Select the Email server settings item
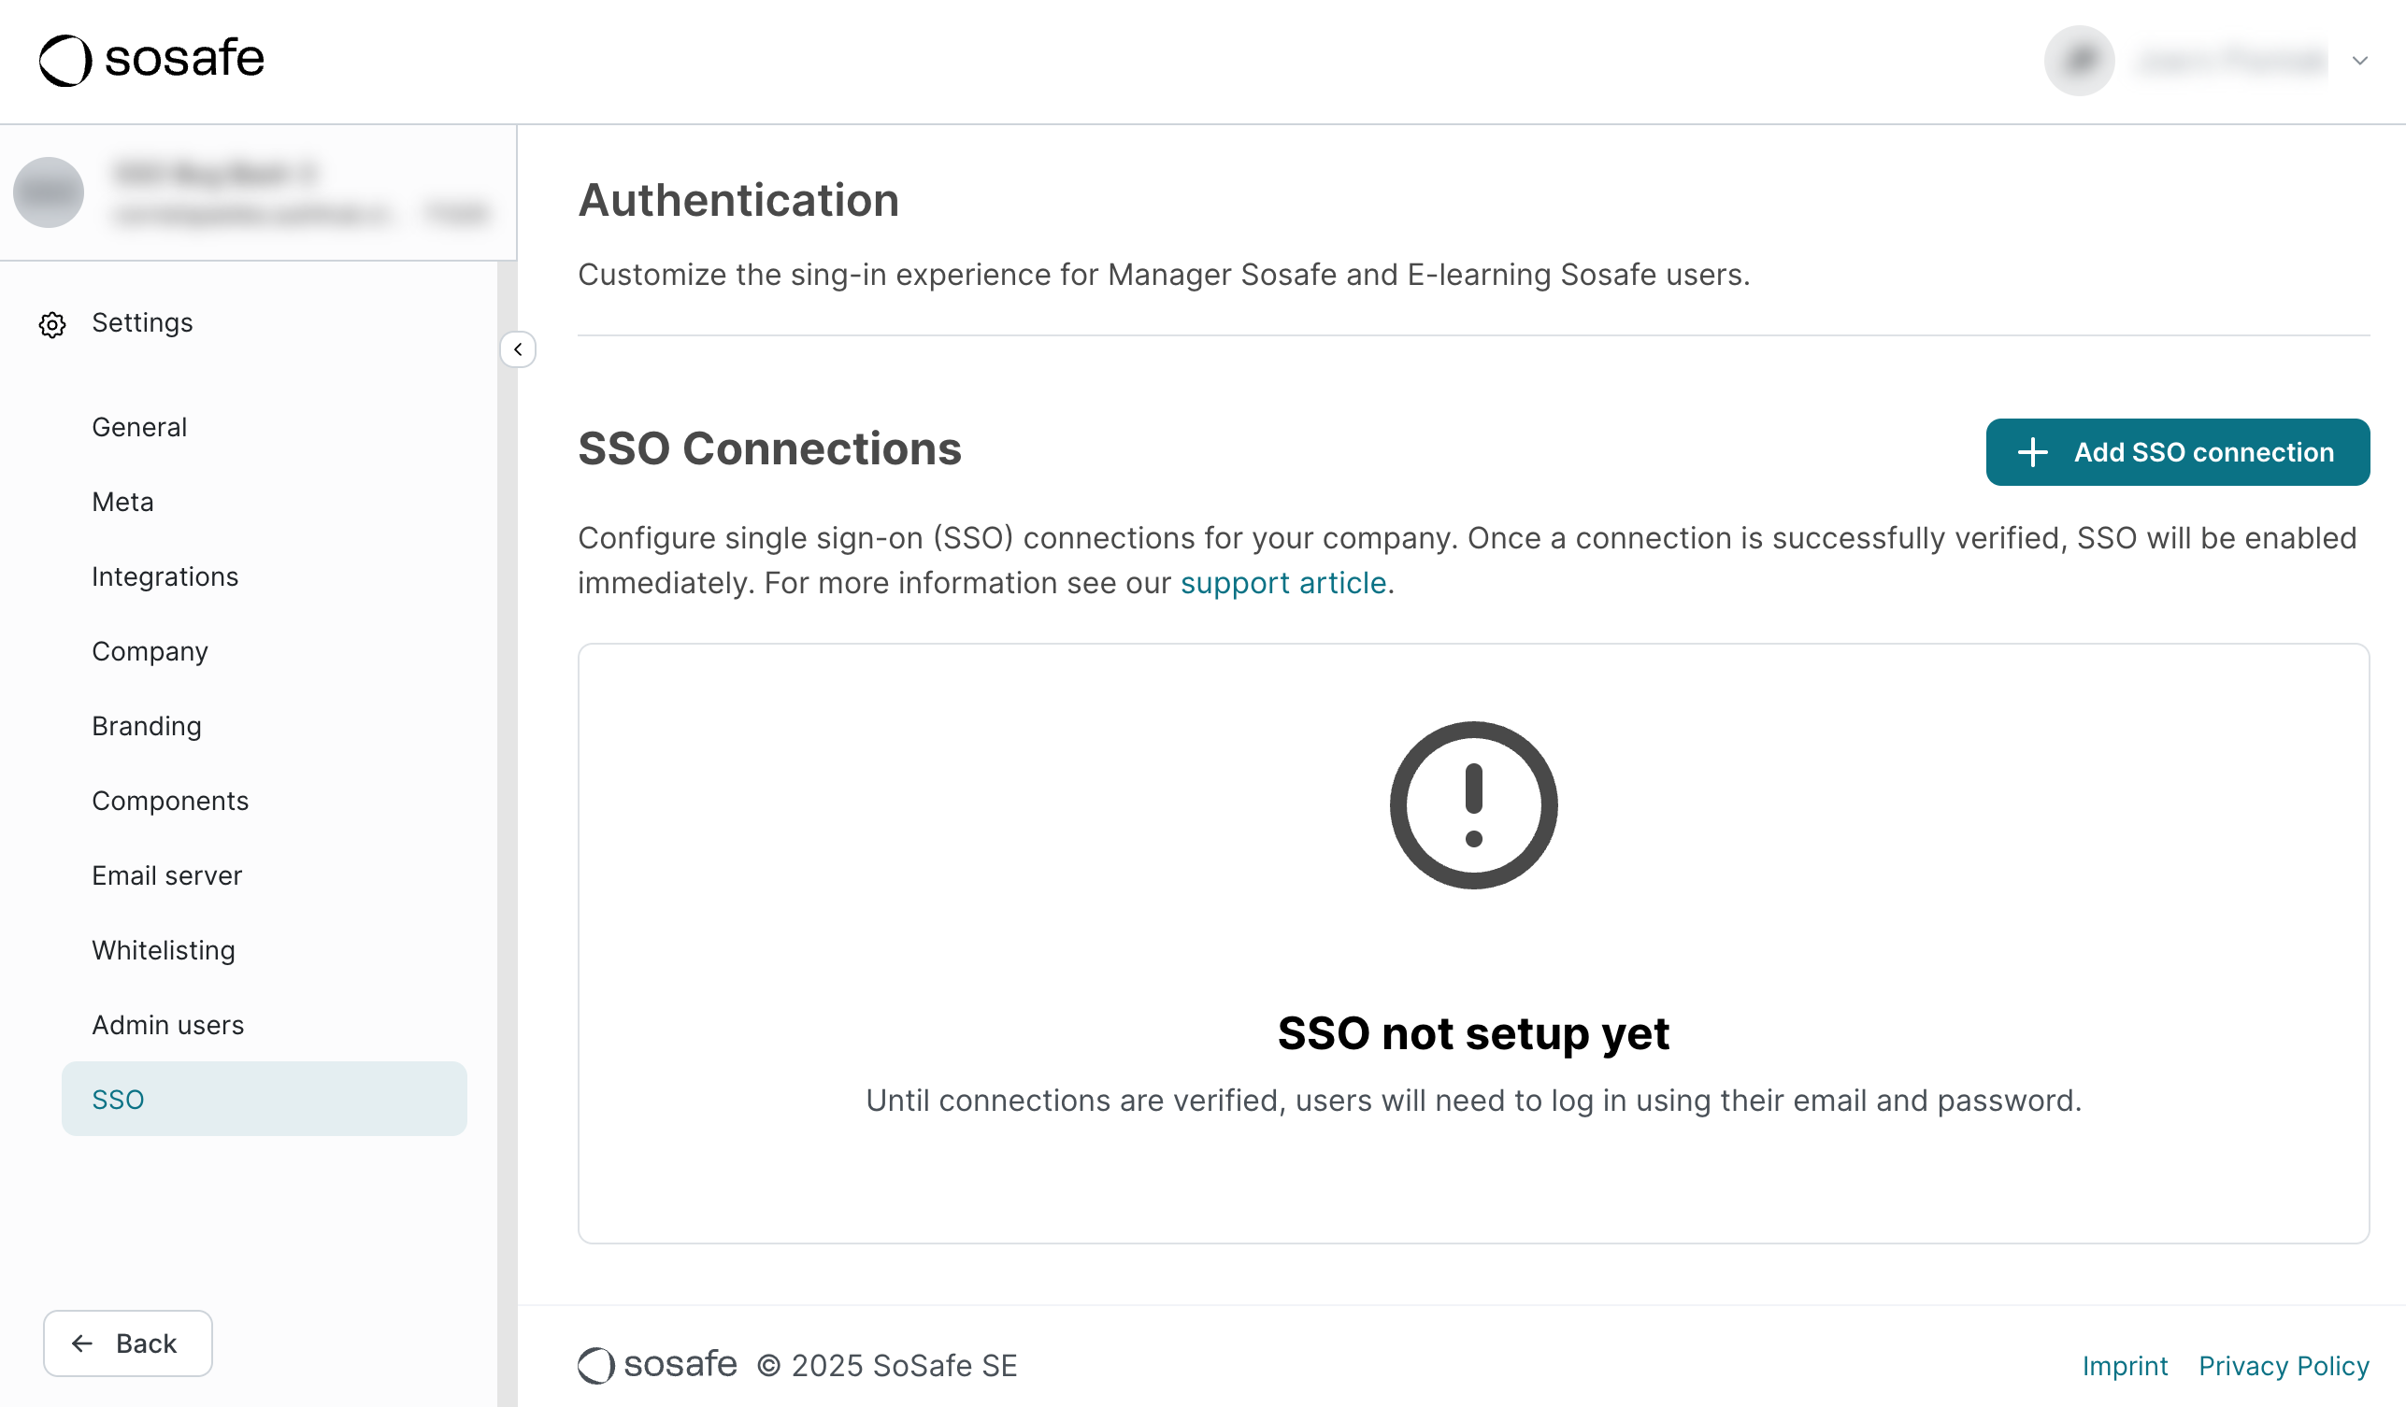2406x1407 pixels. (167, 874)
